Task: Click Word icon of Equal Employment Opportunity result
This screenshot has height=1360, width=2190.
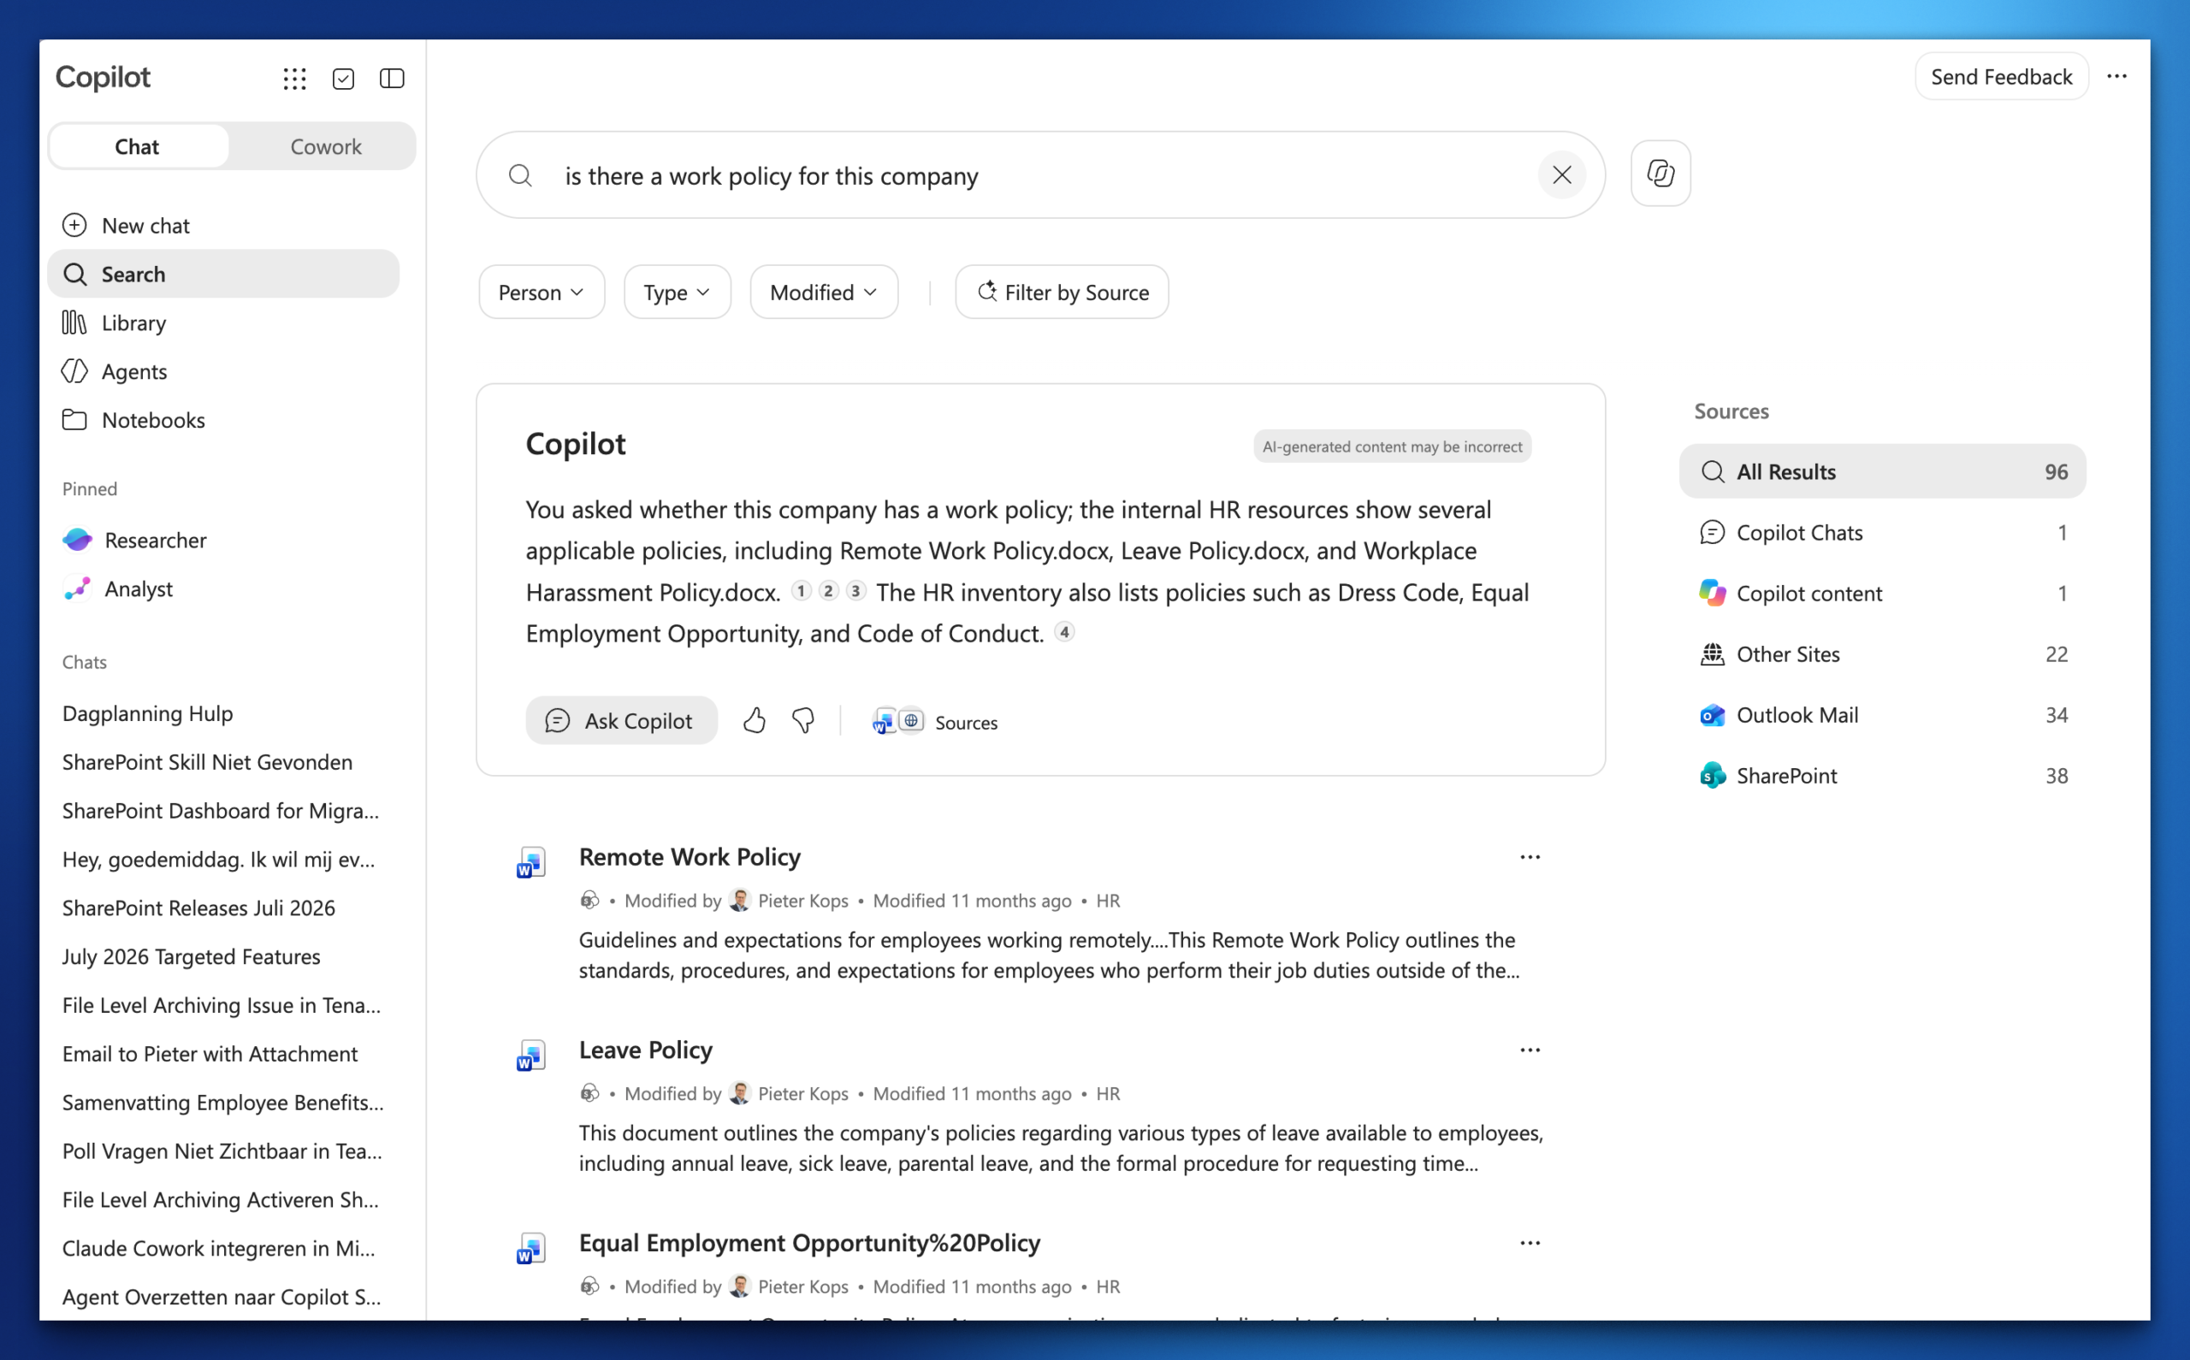Action: (x=530, y=1249)
